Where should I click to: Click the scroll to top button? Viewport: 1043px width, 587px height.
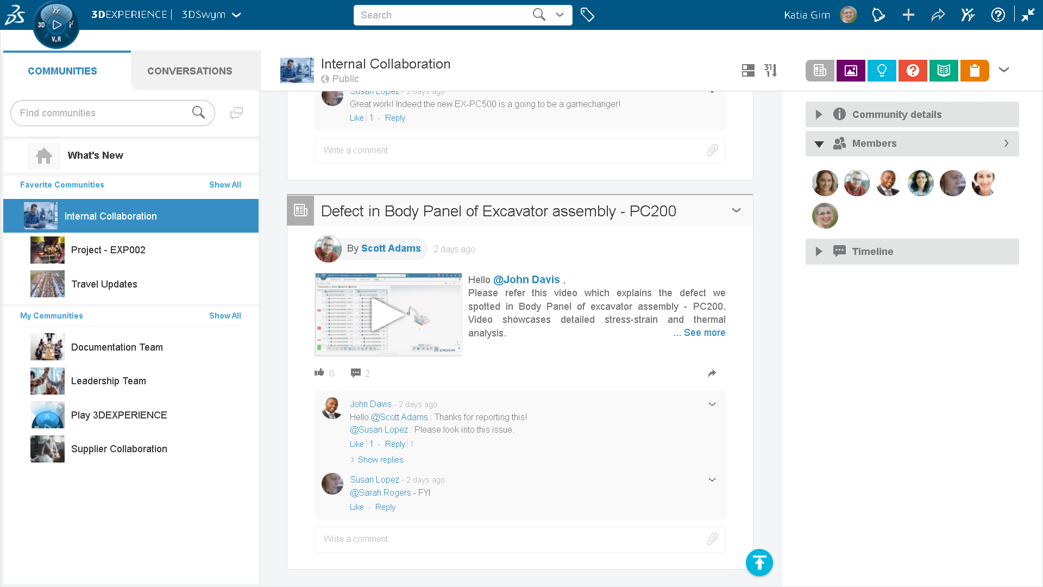pos(759,563)
